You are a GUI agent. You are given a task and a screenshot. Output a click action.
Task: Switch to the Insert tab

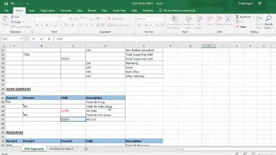(32, 10)
